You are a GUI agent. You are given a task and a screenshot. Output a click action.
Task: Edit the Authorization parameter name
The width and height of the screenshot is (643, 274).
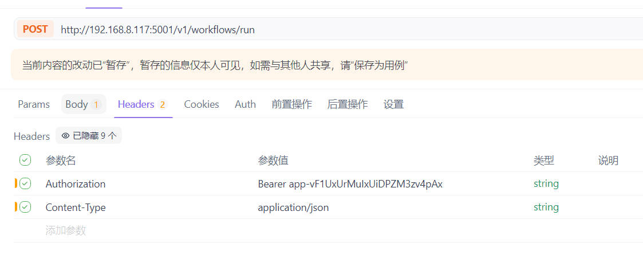(76, 184)
